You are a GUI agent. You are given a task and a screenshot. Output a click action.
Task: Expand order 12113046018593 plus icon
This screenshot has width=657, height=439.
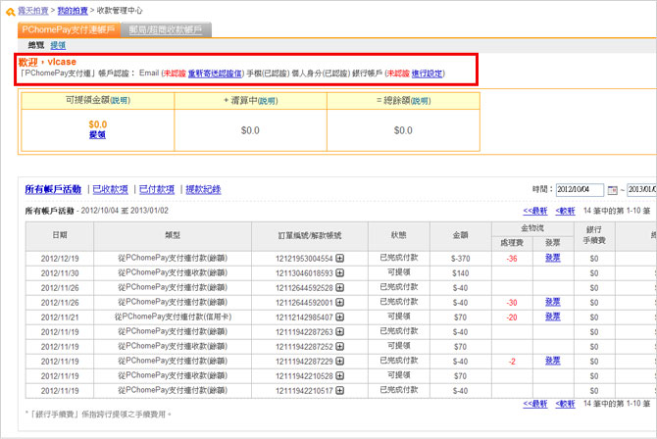click(340, 273)
